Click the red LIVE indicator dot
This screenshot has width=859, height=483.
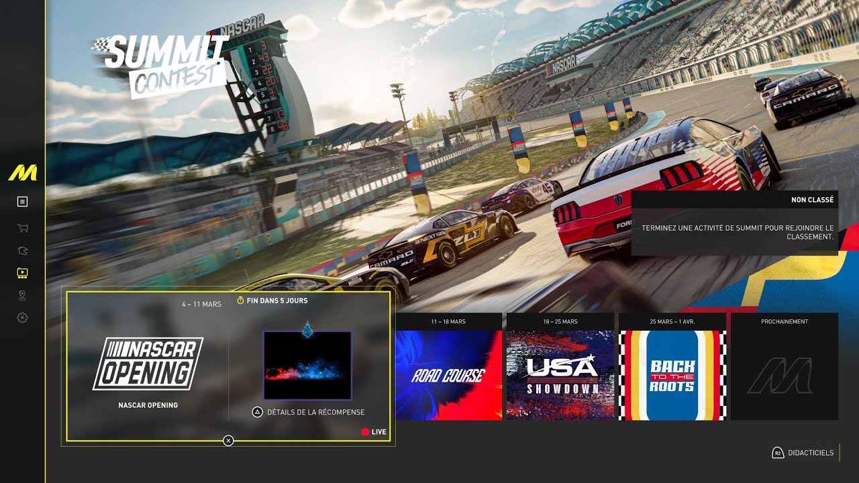click(x=365, y=432)
